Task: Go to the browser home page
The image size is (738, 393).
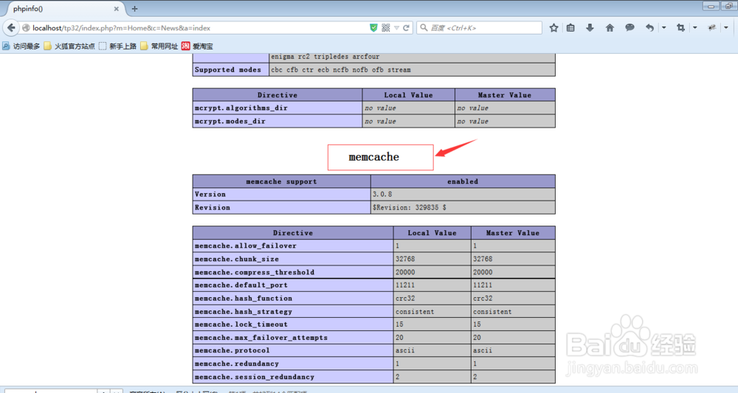Action: (x=610, y=28)
